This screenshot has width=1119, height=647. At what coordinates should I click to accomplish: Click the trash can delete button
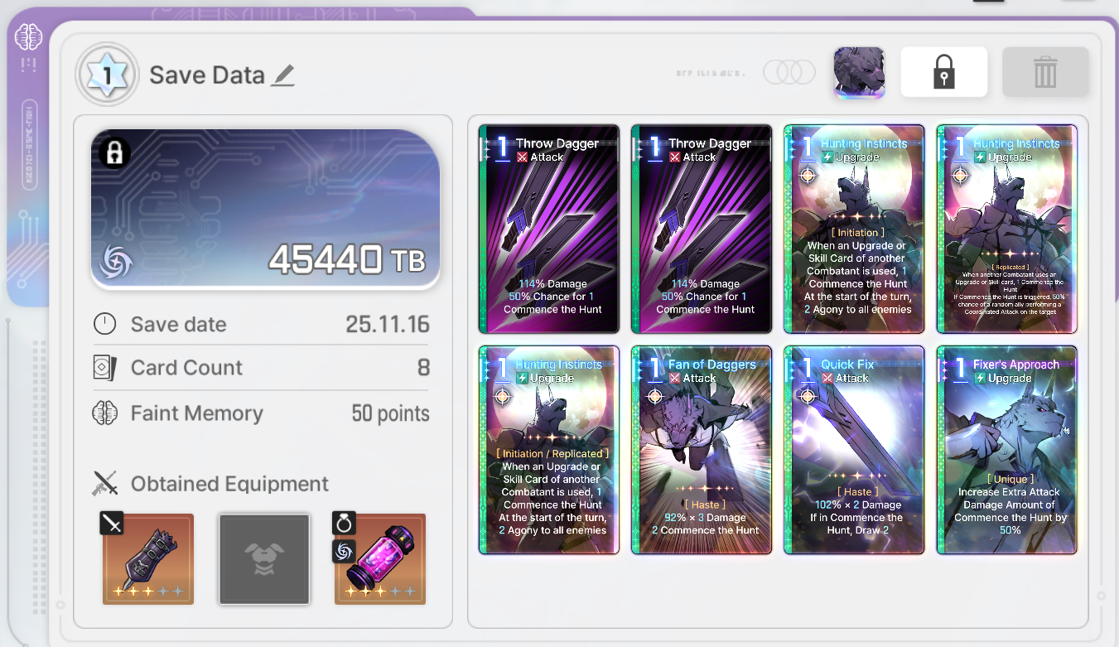[x=1045, y=72]
